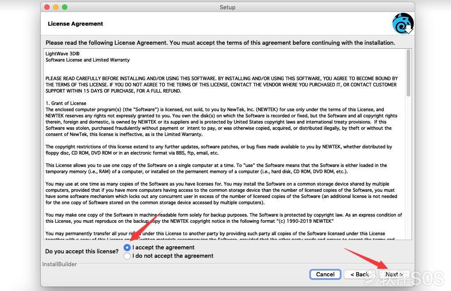Click the "Do you accept this license?" label
Screen dimensions: 451x291
click(82, 251)
